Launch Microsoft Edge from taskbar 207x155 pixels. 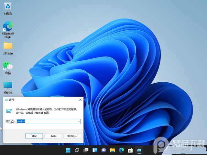click(x=122, y=150)
